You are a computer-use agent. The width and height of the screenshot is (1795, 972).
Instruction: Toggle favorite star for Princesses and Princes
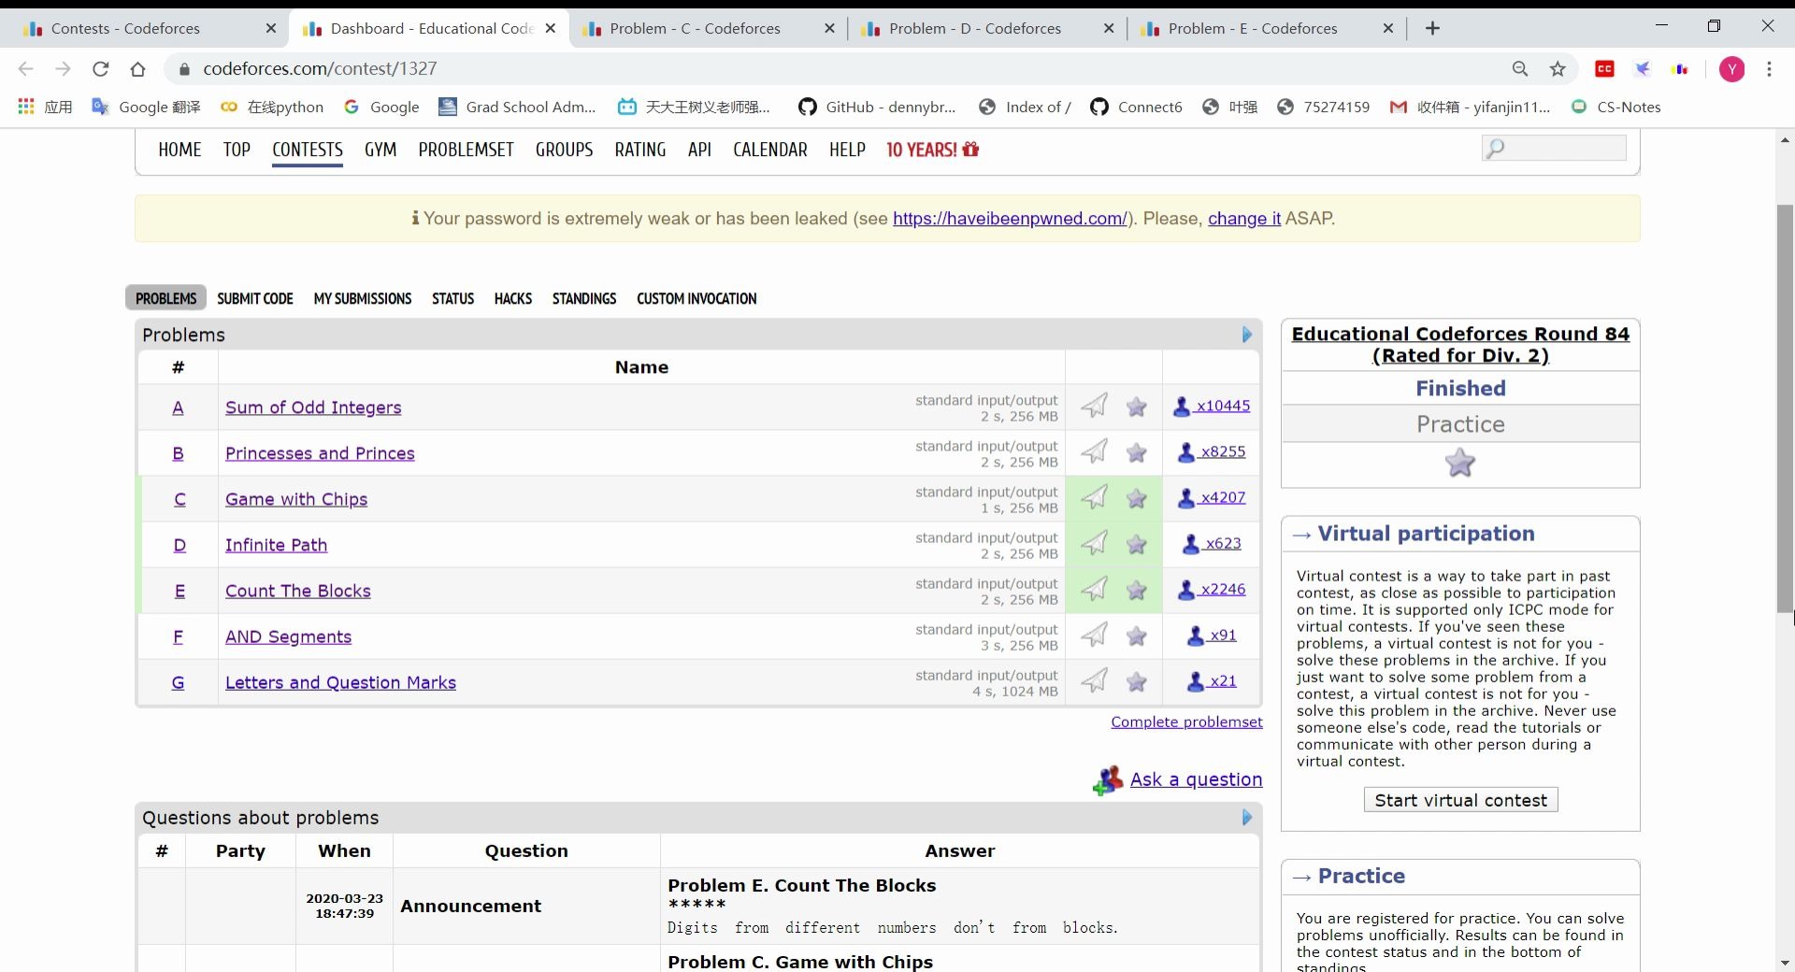click(x=1137, y=452)
